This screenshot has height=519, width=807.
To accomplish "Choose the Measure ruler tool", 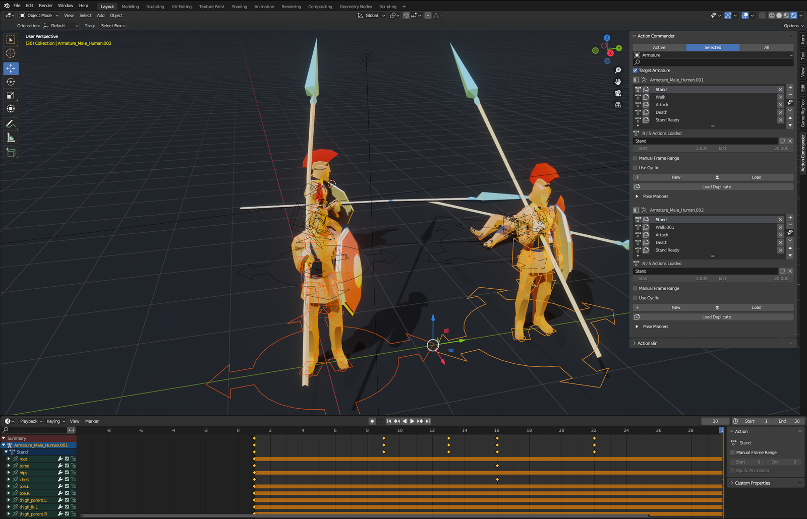I will 11,138.
